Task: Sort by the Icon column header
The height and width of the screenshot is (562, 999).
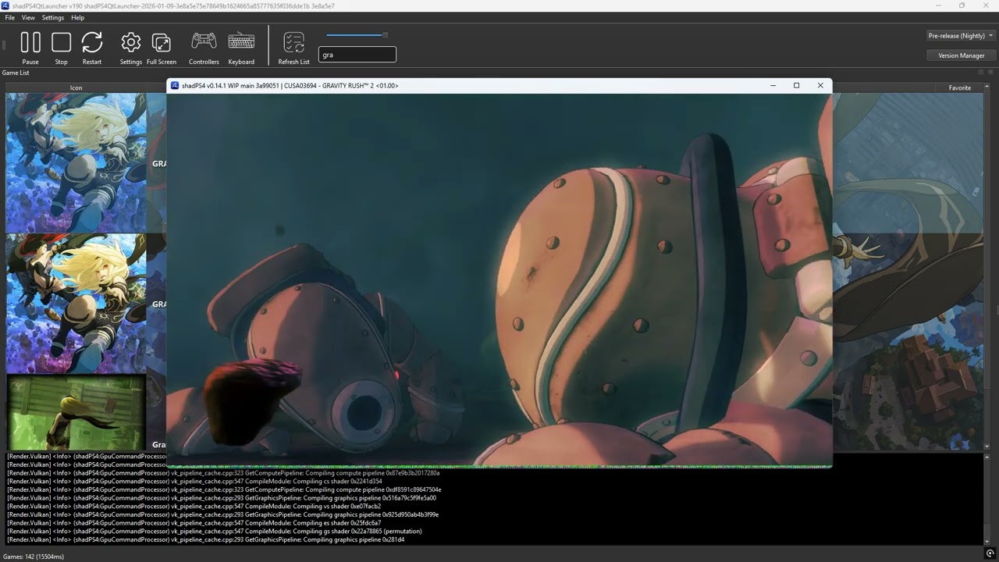Action: [76, 87]
